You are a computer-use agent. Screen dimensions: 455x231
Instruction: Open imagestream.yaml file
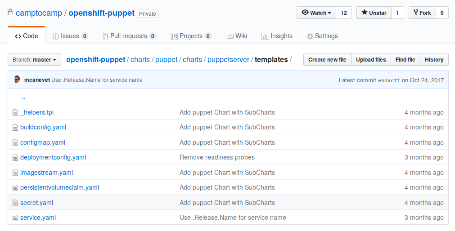pos(46,173)
